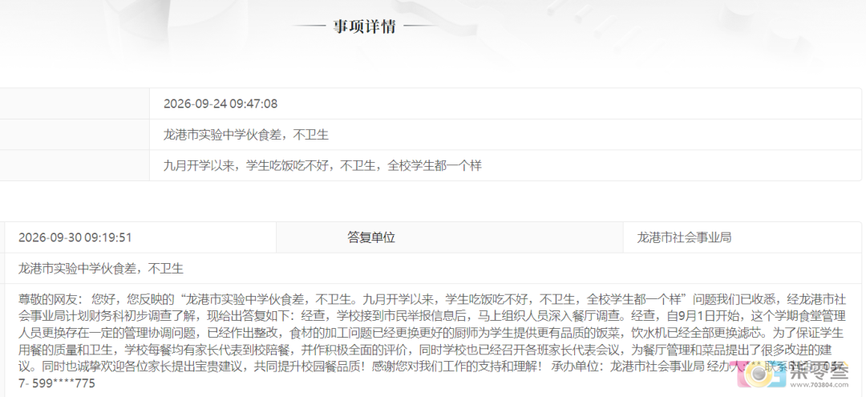Click the complaint content starting with 九月开学以来
The height and width of the screenshot is (397, 866).
[x=322, y=166]
